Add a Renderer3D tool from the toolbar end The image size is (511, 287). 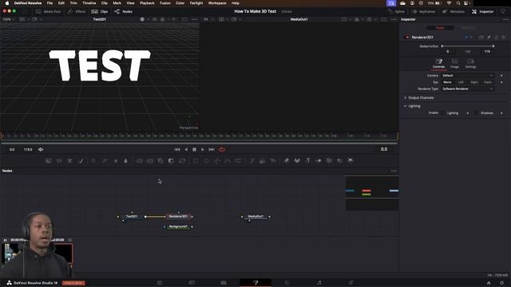click(x=351, y=160)
